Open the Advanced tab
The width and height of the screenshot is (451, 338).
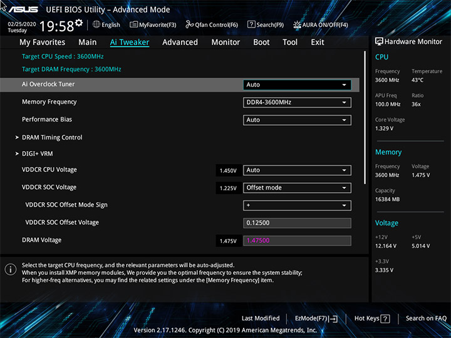click(x=180, y=43)
